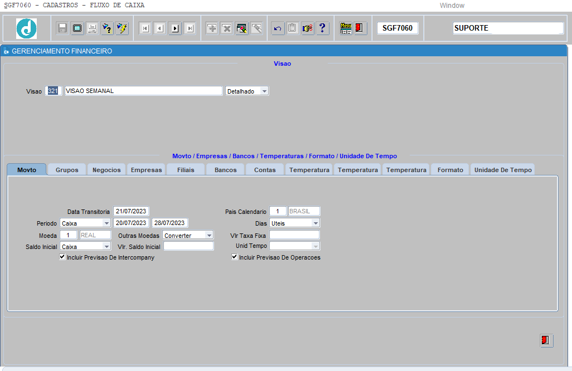This screenshot has height=371, width=572.
Task: Switch to the Formato tab
Action: click(450, 170)
